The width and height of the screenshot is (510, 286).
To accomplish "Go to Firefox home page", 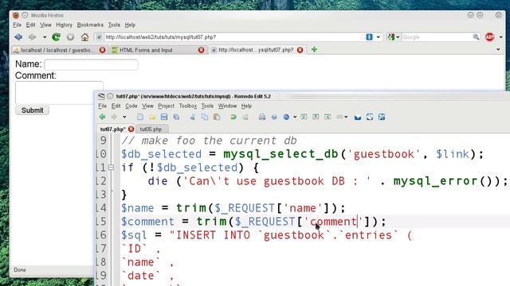I will point(85,37).
